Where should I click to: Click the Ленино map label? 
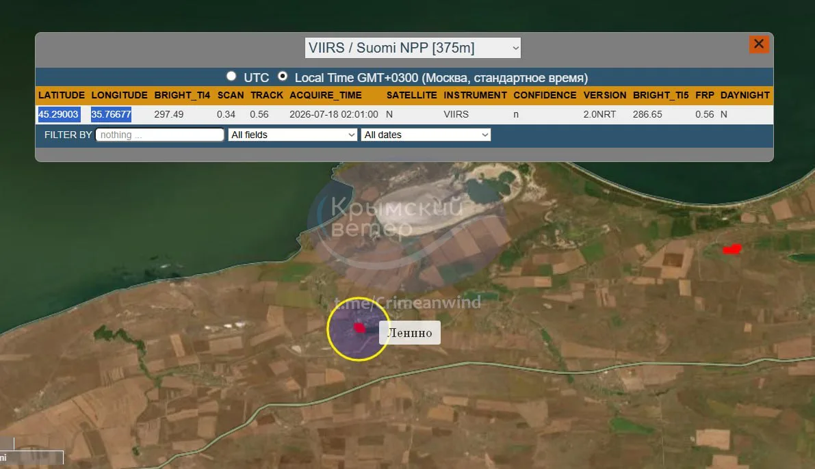[x=410, y=333]
